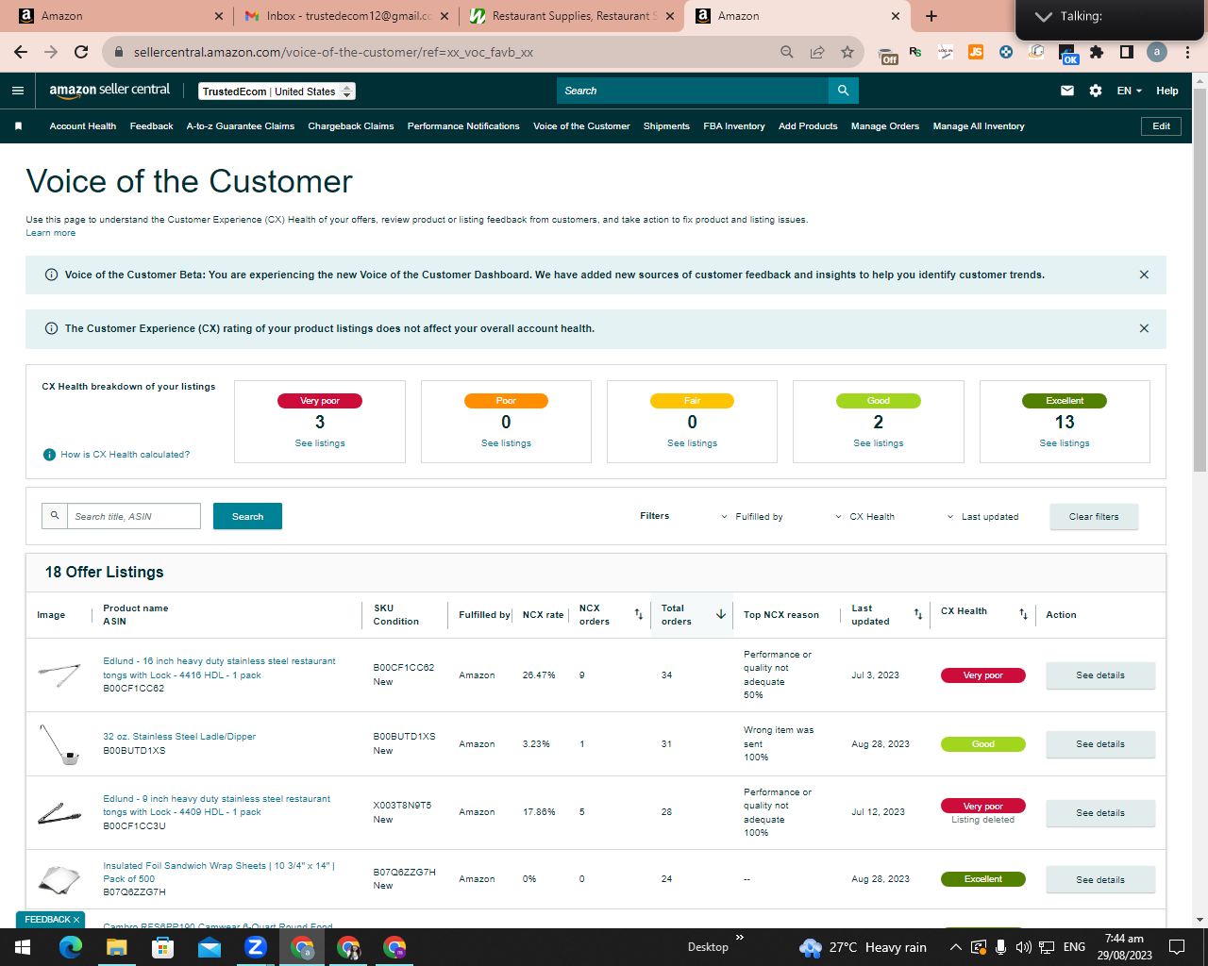Click the Good CX Health count card badge

(879, 401)
